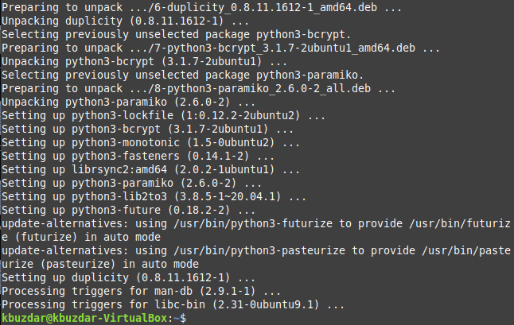Click the 'Setting up python3-monotonic' line
Image resolution: width=514 pixels, height=325 pixels.
point(150,143)
